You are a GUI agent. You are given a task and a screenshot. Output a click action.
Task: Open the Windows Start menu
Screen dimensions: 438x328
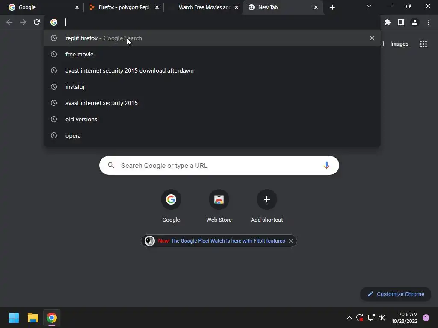coord(14,318)
